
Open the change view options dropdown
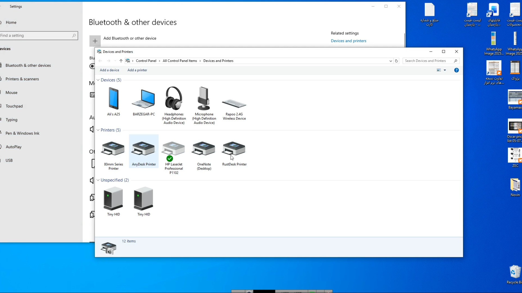coord(445,70)
